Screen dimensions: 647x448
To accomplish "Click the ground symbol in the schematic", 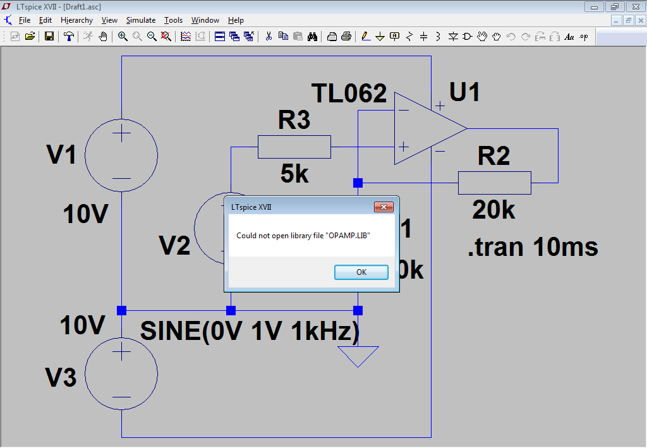I will [x=358, y=356].
